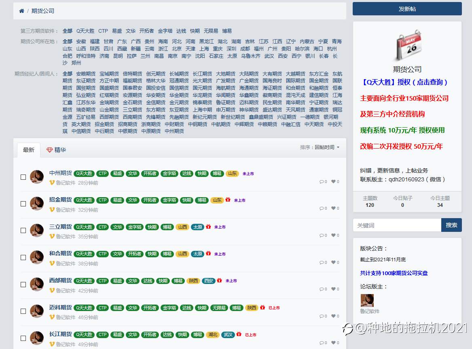Click comment bubble on 中州期货 post
472x349 pixels.
pyautogui.click(x=322, y=181)
